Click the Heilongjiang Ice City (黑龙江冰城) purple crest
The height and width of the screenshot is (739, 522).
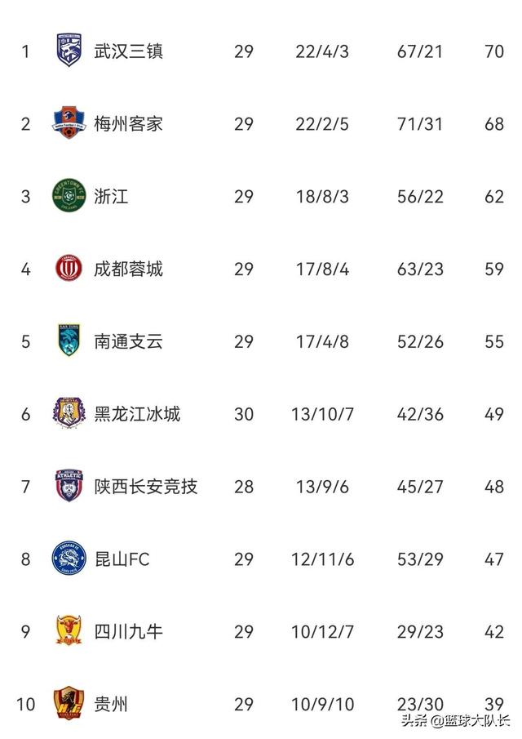click(69, 412)
